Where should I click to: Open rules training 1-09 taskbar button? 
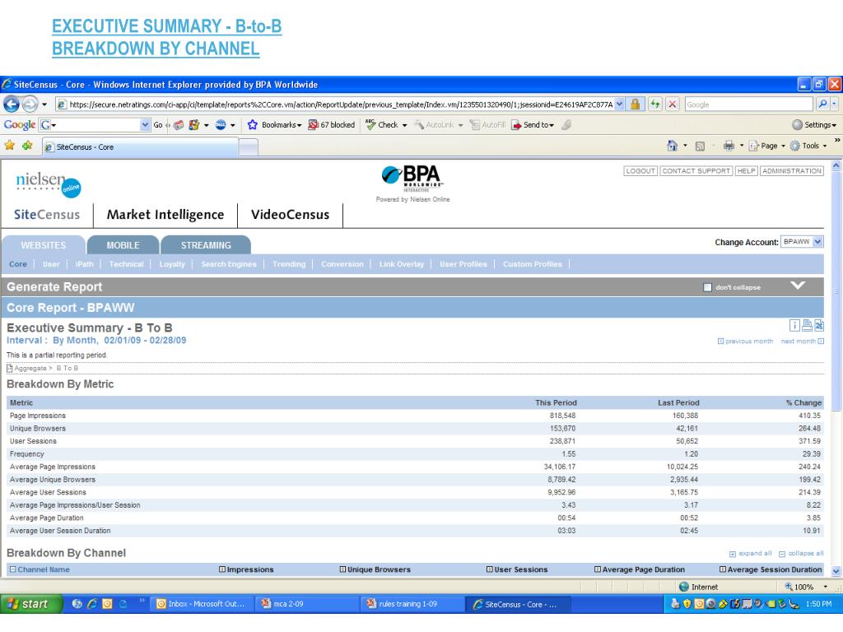click(x=412, y=604)
